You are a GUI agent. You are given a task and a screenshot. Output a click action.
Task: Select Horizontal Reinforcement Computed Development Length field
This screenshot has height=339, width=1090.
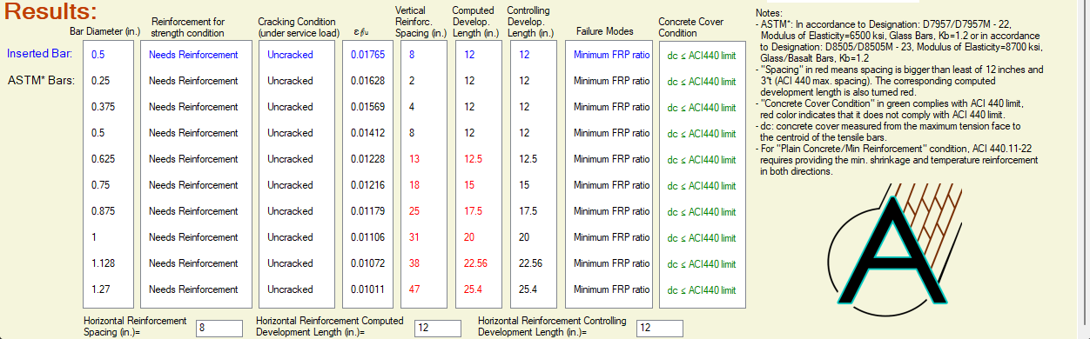437,328
